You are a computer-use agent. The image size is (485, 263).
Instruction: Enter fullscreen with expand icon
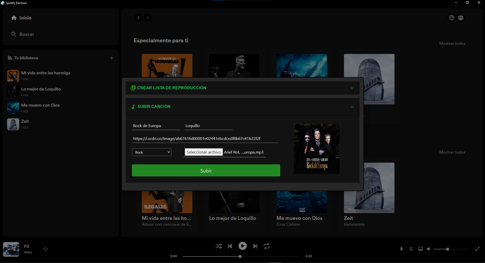point(477,249)
